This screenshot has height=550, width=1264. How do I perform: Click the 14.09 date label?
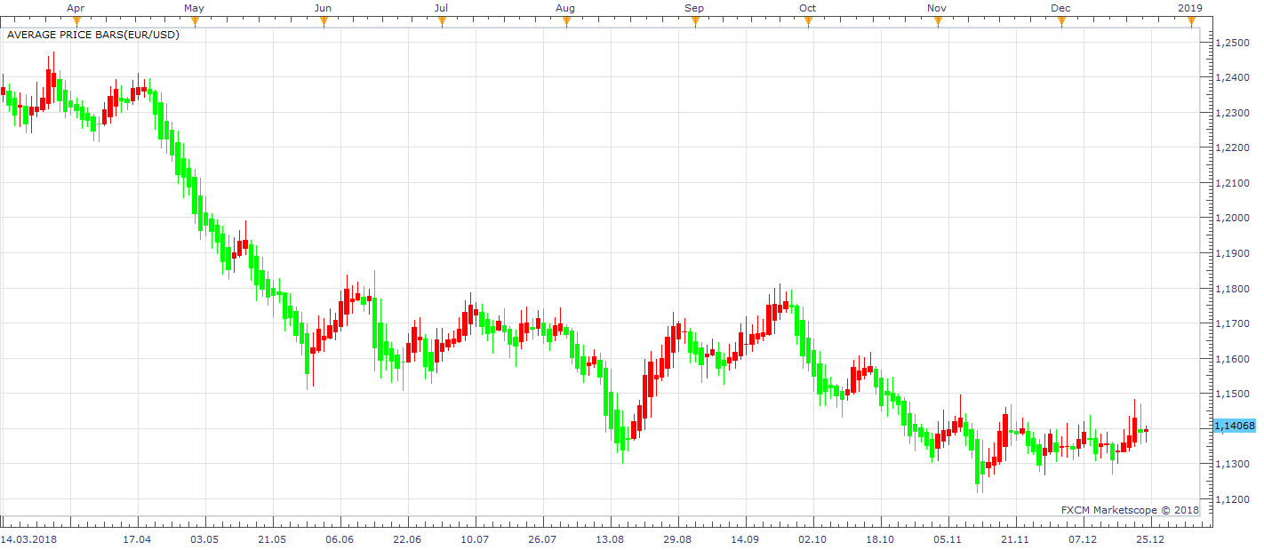click(745, 539)
